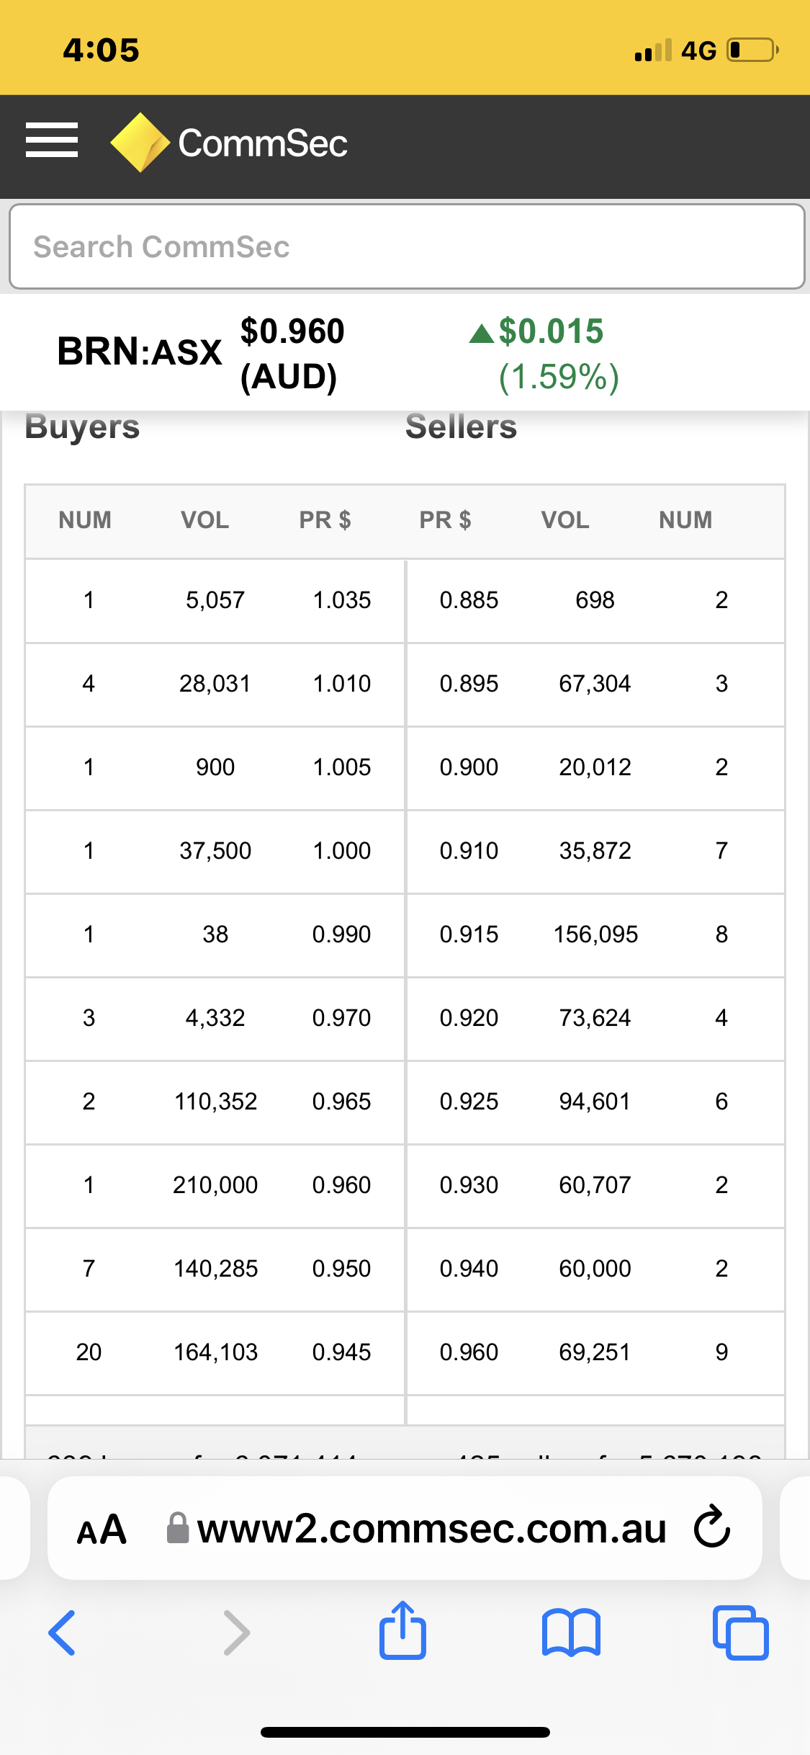
Task: Tap the green $0.015 price change
Action: click(551, 331)
